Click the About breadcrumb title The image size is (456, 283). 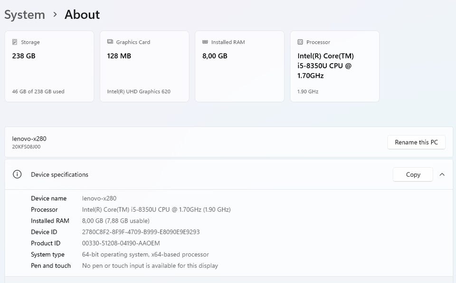pyautogui.click(x=82, y=15)
